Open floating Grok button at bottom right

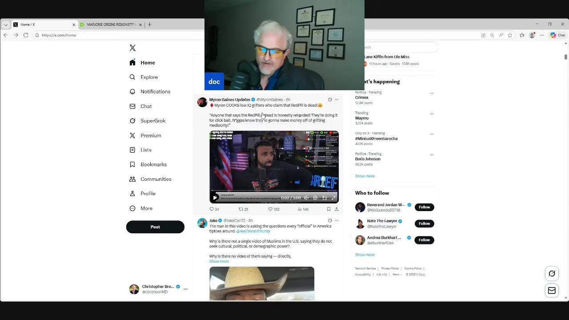tap(552, 274)
